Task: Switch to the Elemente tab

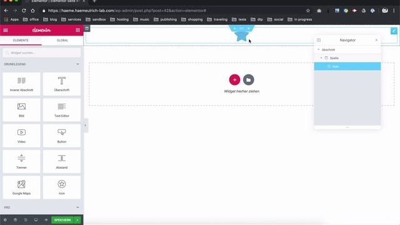Action: [21, 40]
